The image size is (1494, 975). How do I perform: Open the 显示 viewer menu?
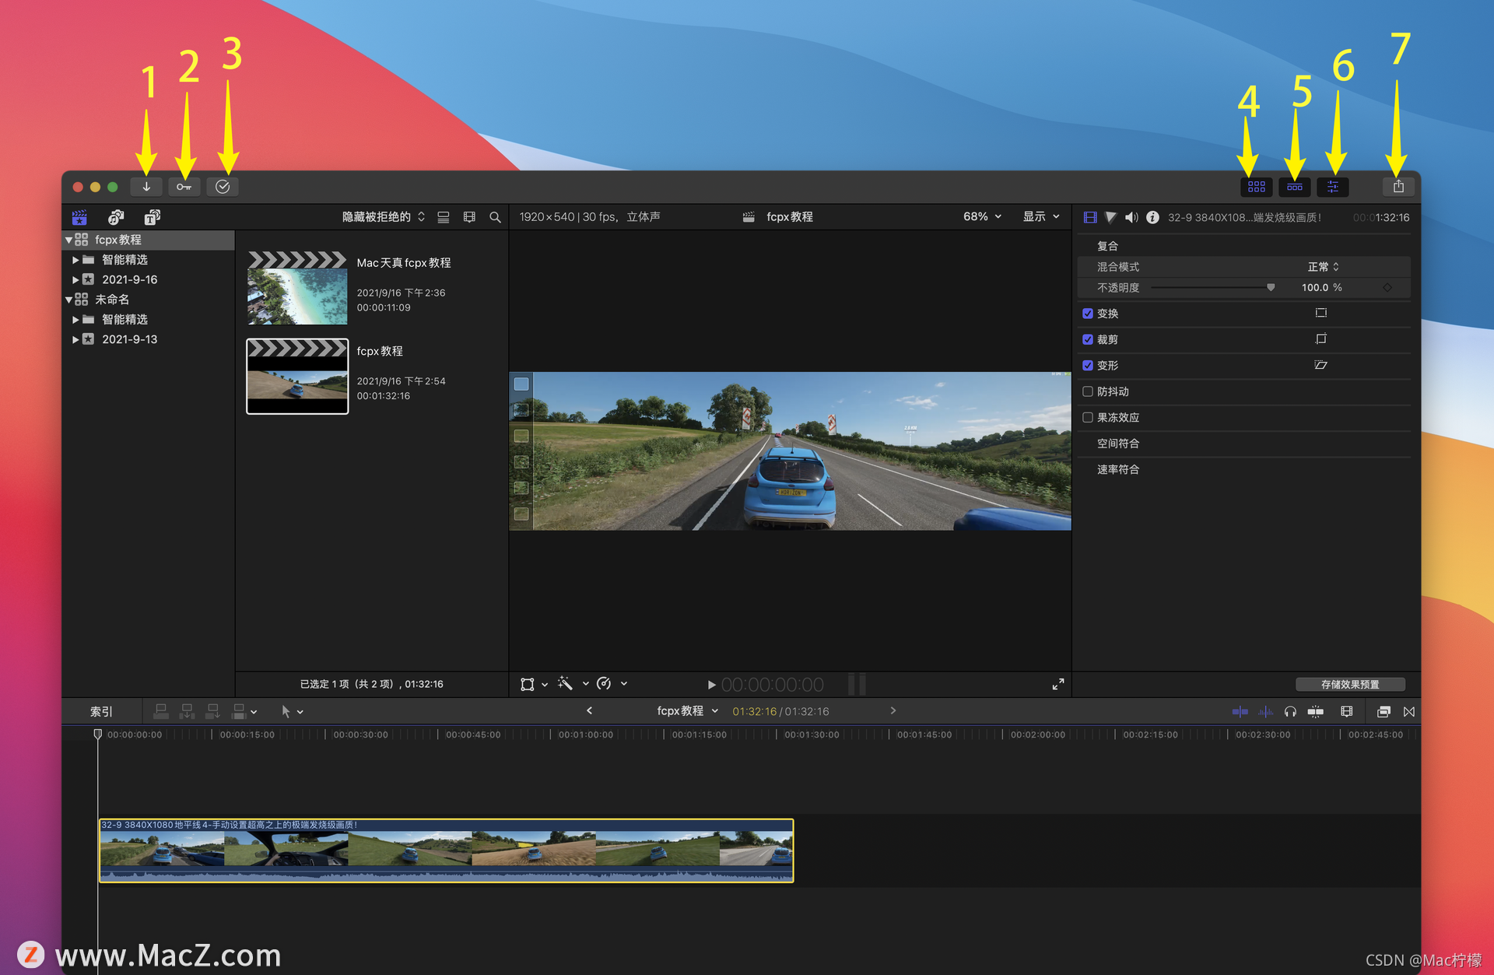click(x=1040, y=216)
